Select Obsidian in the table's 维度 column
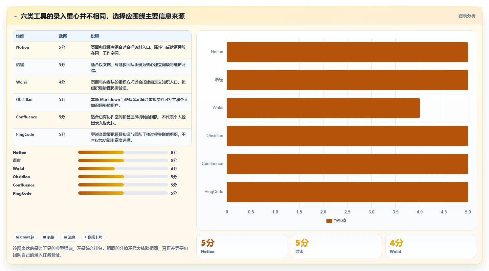The image size is (489, 271). [x=24, y=100]
